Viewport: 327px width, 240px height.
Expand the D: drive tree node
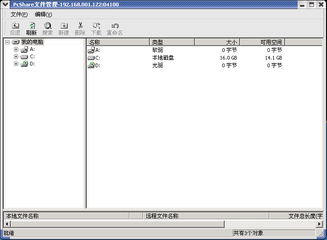[16, 64]
